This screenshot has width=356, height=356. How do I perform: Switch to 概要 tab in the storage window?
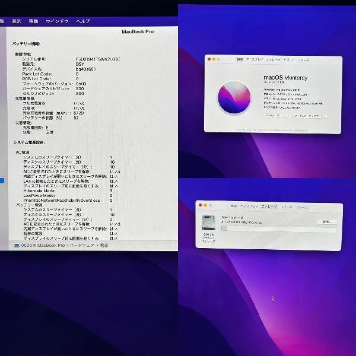[x=234, y=206]
